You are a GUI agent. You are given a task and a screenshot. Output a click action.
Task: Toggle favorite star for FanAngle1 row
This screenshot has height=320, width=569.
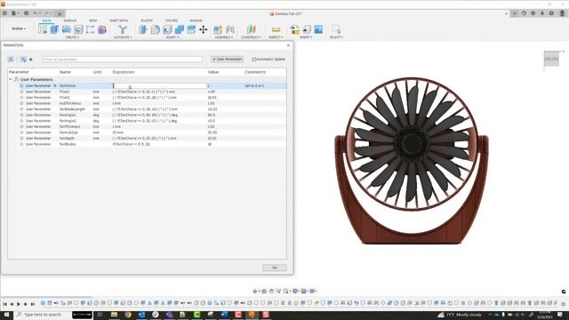(x=21, y=115)
